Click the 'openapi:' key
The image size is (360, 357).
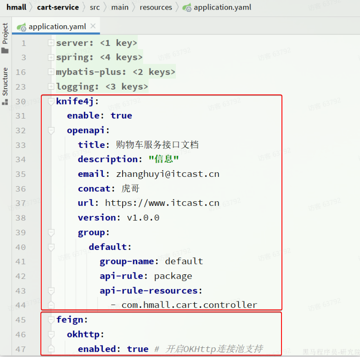pos(88,130)
